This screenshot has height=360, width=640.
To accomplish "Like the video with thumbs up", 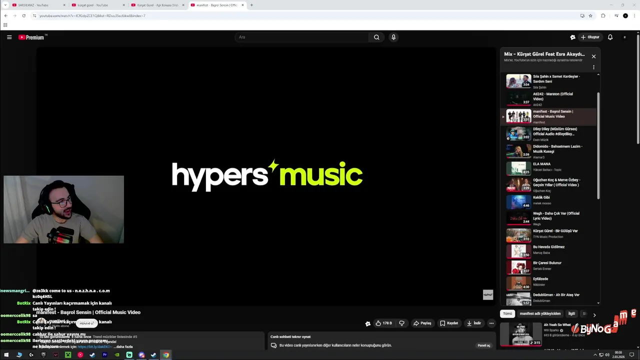I will point(384,323).
